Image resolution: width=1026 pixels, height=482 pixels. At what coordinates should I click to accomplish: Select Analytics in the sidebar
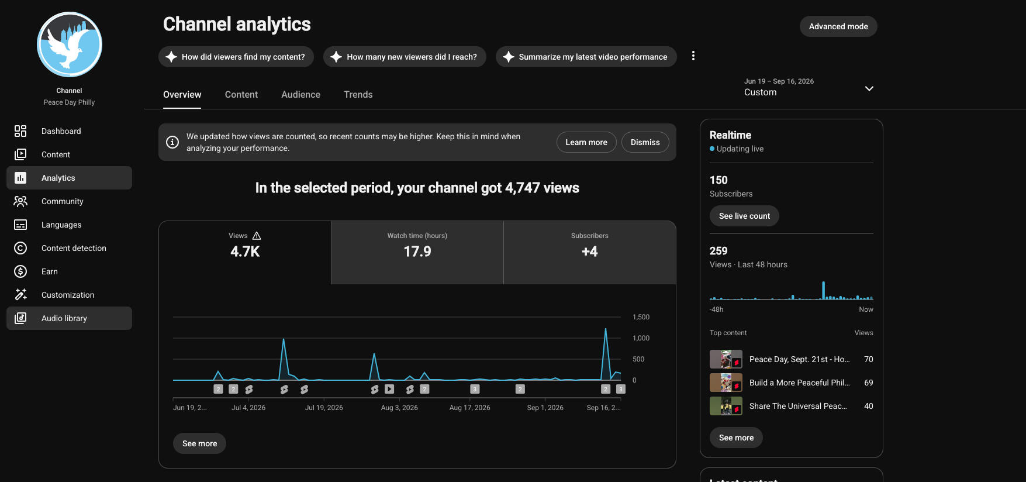[x=69, y=178]
